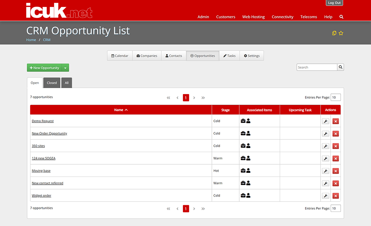Click person contact icon in Widget order row
The height and width of the screenshot is (226, 371).
point(248,196)
